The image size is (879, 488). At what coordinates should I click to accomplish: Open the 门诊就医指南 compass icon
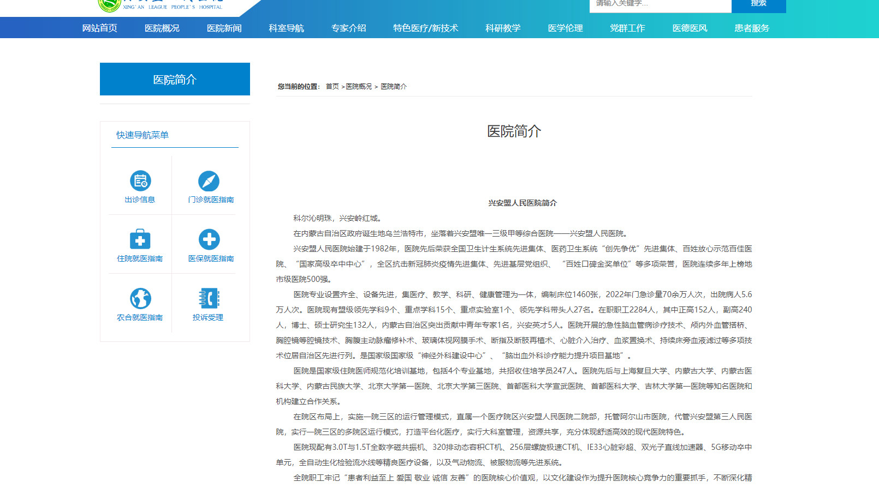209,181
